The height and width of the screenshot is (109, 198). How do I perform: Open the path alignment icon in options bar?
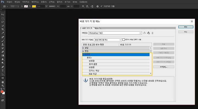tap(87, 6)
